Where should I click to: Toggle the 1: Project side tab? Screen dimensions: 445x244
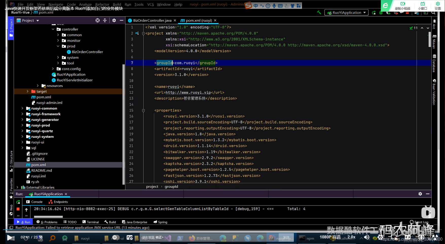tap(11, 28)
